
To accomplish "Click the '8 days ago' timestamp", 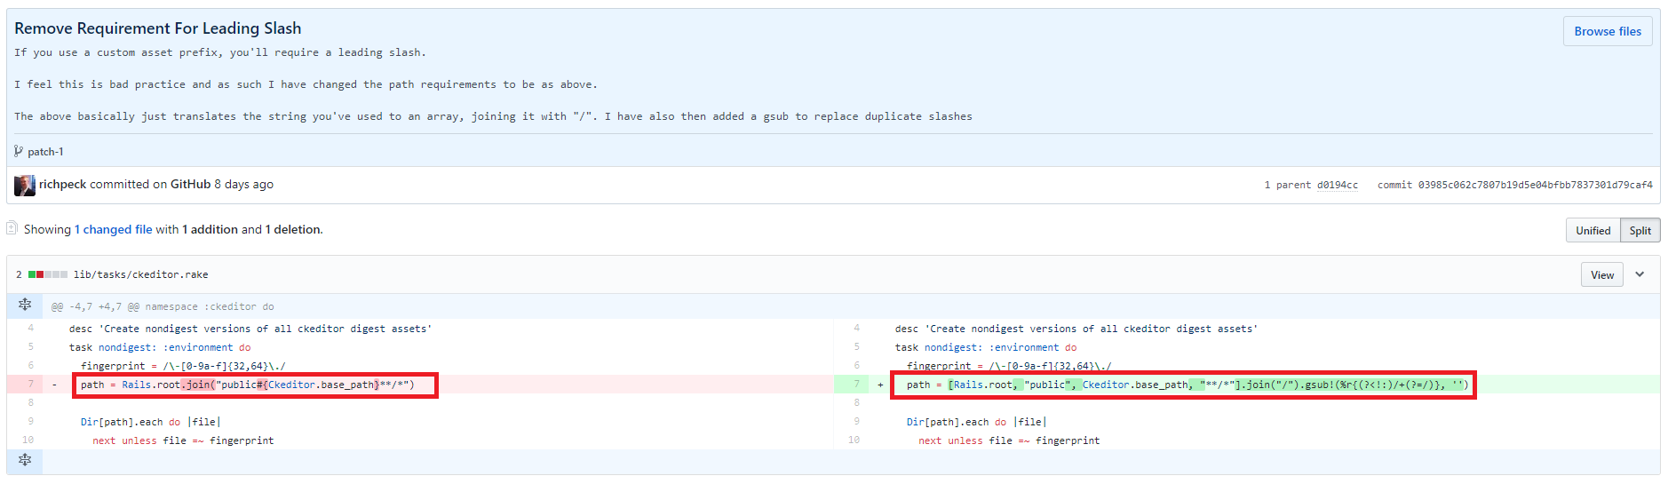I will click(x=243, y=184).
